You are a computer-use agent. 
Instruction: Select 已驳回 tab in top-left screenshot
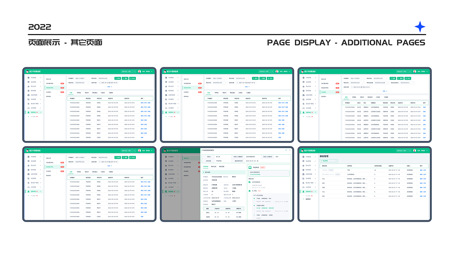click(x=103, y=93)
